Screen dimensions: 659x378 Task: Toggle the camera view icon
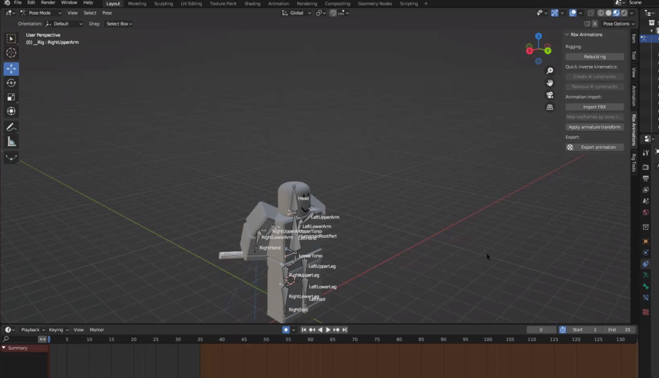click(x=550, y=95)
